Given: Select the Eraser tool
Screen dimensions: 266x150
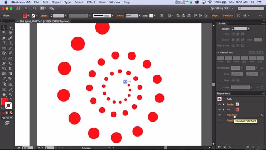Looking at the screenshot, I should (10, 53).
